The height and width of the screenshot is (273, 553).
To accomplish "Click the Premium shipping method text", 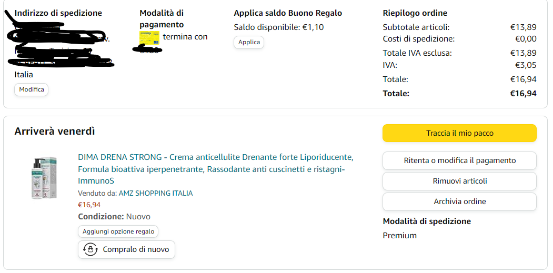I will point(400,236).
